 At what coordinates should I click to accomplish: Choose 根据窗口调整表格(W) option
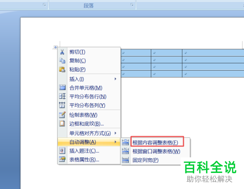click(156, 151)
